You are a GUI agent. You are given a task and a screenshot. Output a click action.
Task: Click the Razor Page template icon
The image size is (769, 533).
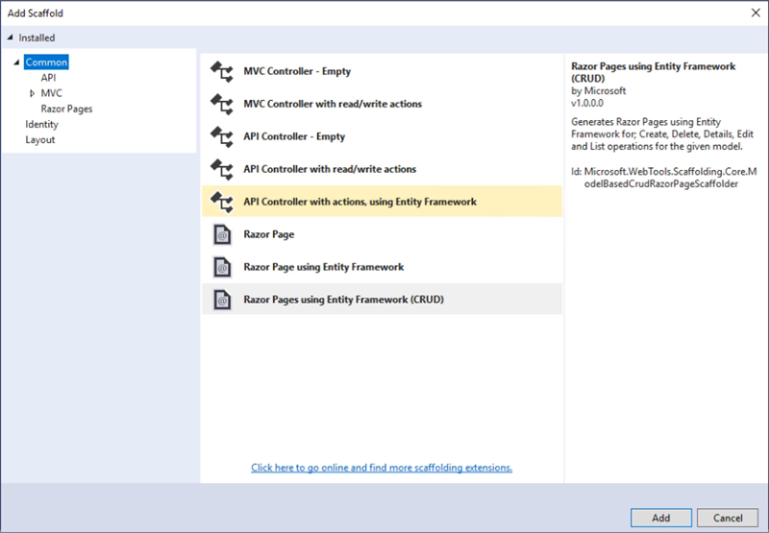(x=222, y=234)
